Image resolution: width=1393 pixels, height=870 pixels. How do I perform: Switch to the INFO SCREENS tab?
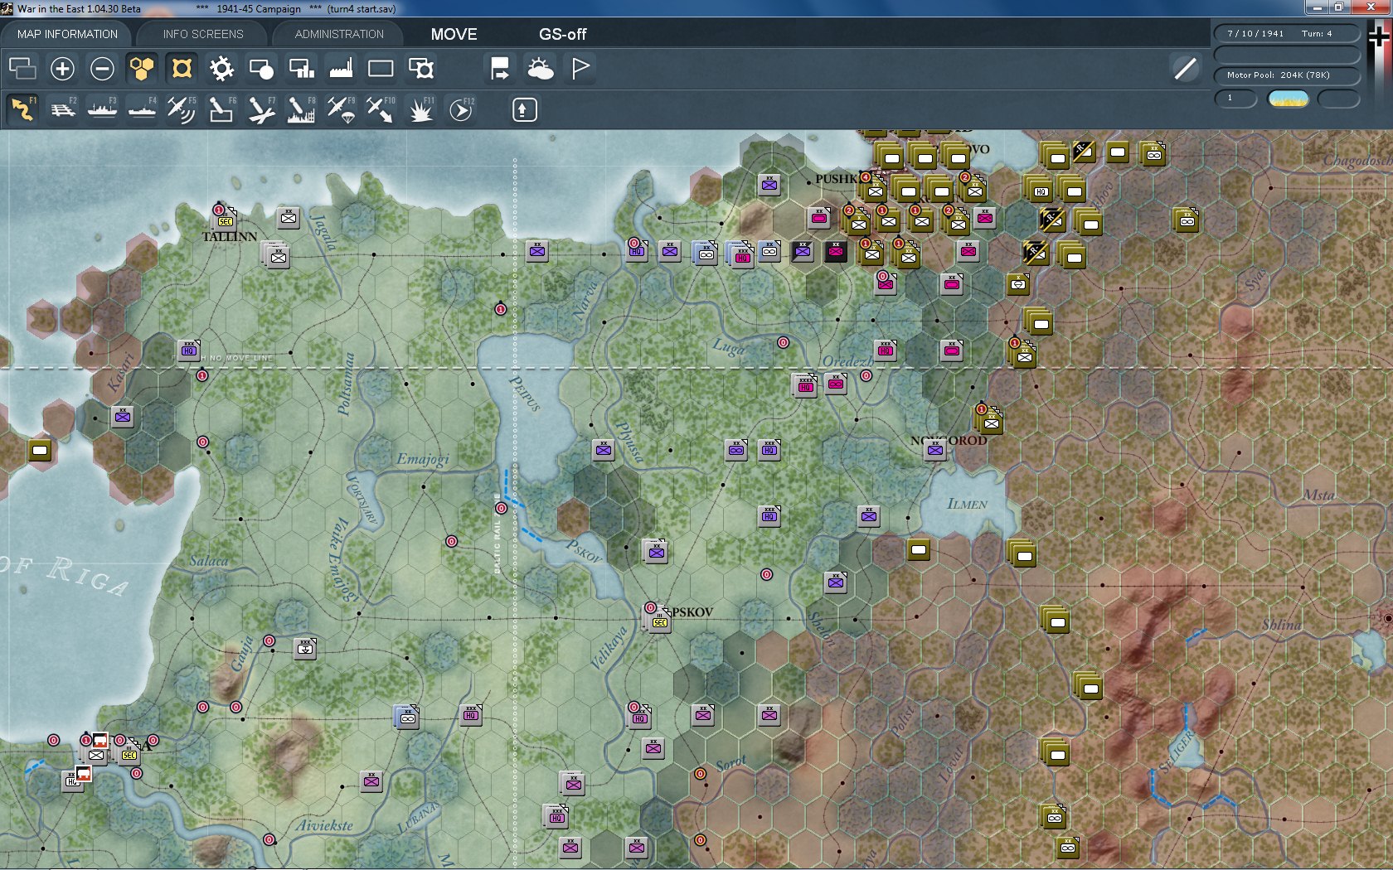pos(203,34)
